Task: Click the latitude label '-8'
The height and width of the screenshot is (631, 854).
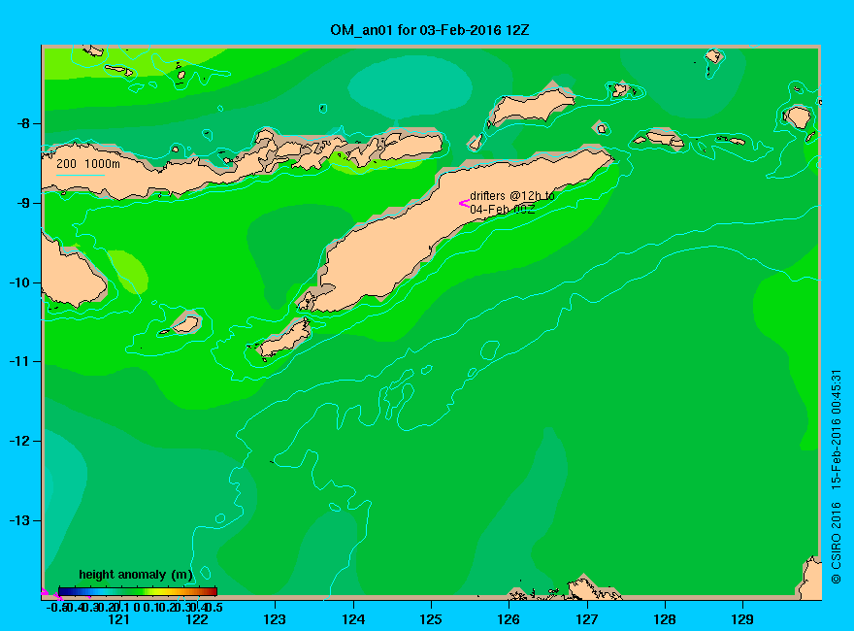Action: point(23,123)
